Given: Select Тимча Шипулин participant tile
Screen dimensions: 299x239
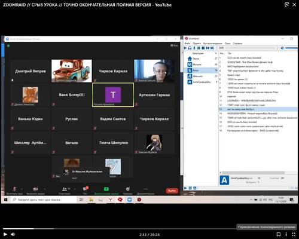Looking at the screenshot, I should click(x=113, y=143).
